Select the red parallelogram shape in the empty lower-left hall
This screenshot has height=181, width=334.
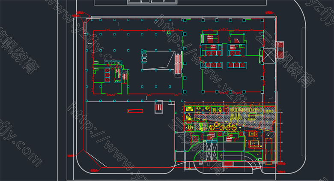(x=135, y=111)
